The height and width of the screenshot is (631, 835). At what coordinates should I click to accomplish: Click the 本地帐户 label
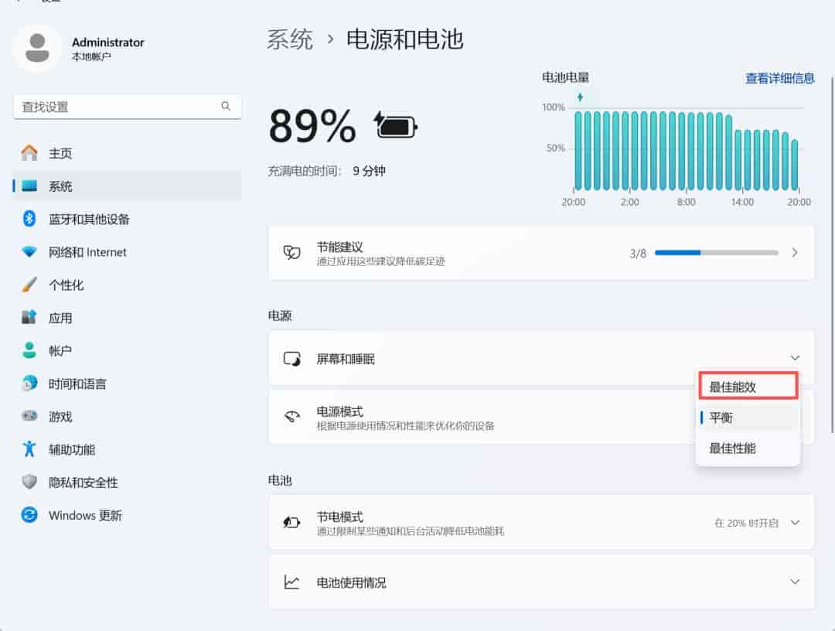coord(91,56)
